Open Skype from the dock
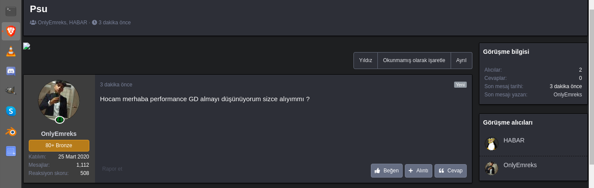 [x=11, y=111]
